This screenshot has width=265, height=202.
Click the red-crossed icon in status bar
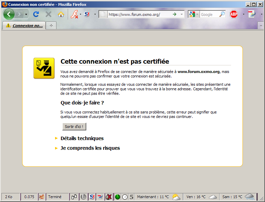tap(109, 197)
